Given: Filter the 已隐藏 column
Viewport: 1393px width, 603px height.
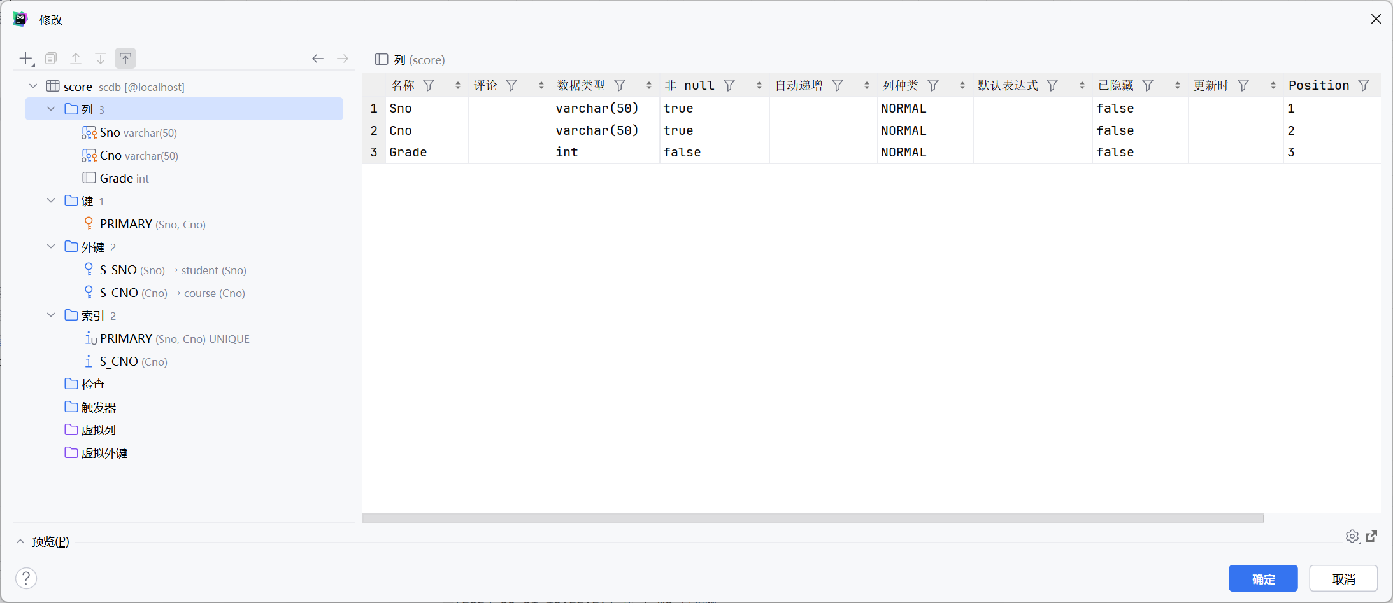Looking at the screenshot, I should (1148, 85).
